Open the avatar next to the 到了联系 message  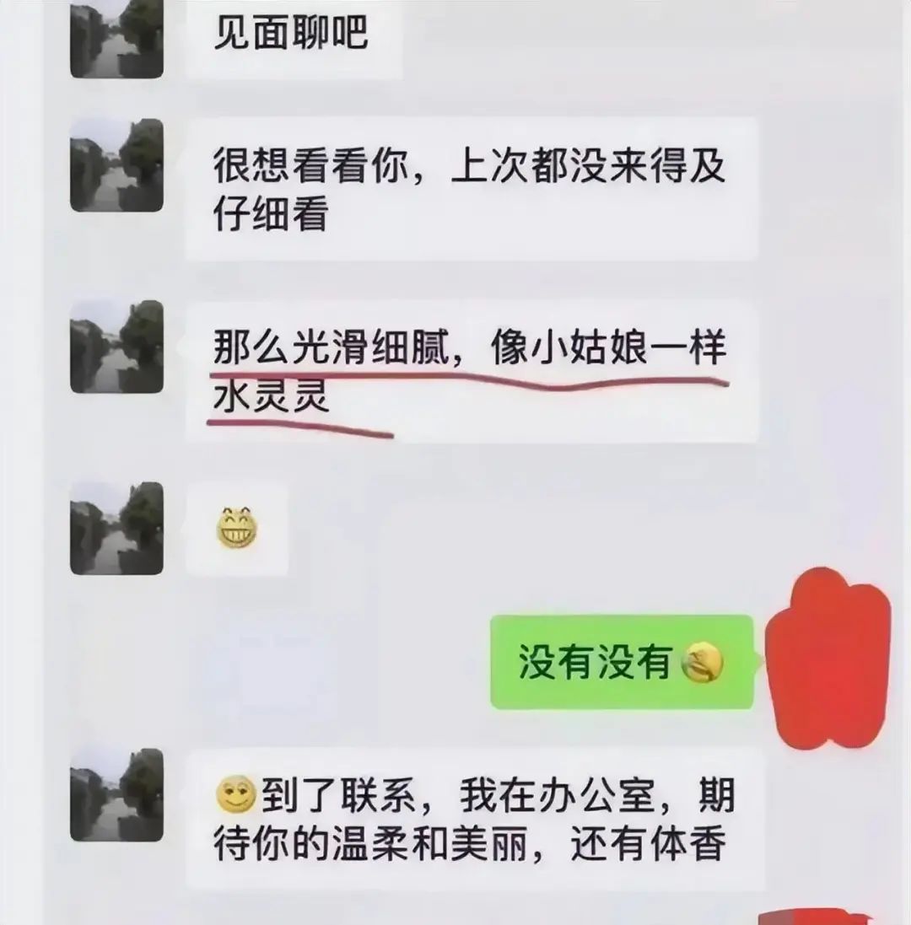116,795
